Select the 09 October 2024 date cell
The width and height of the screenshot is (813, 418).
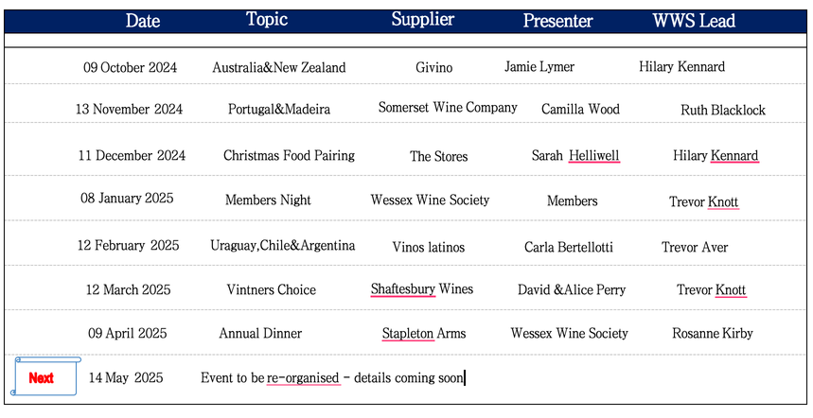coord(131,67)
